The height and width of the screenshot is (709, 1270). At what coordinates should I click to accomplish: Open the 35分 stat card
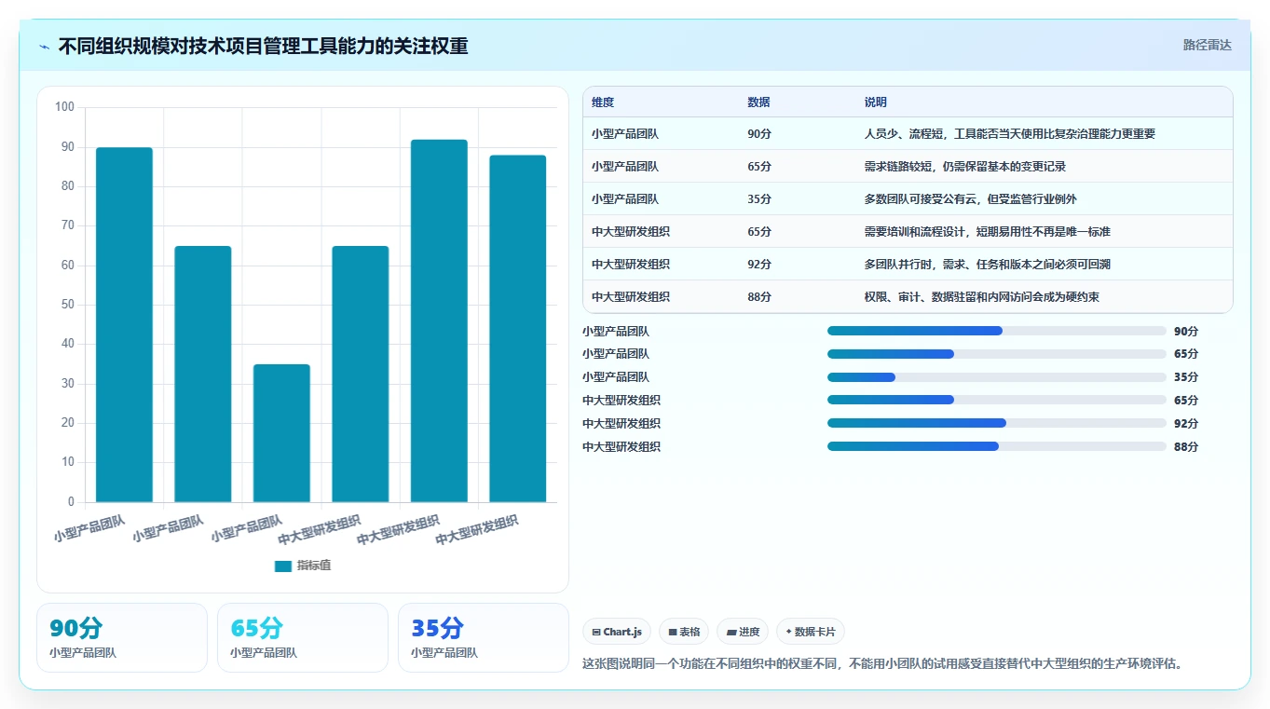(484, 637)
